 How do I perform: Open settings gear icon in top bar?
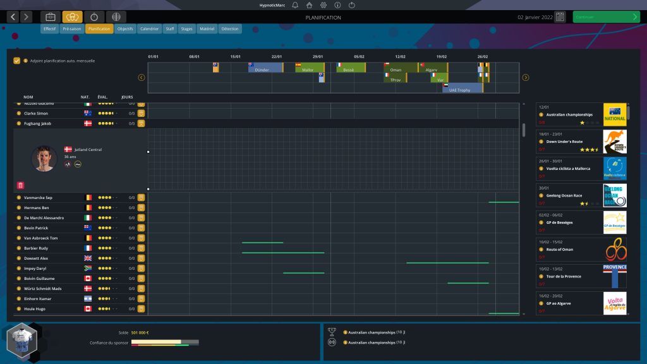[324, 5]
